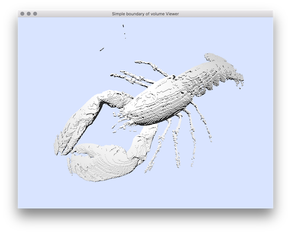
Task: Close the viewer window with the leftmost title bar button
Action: 22,14
